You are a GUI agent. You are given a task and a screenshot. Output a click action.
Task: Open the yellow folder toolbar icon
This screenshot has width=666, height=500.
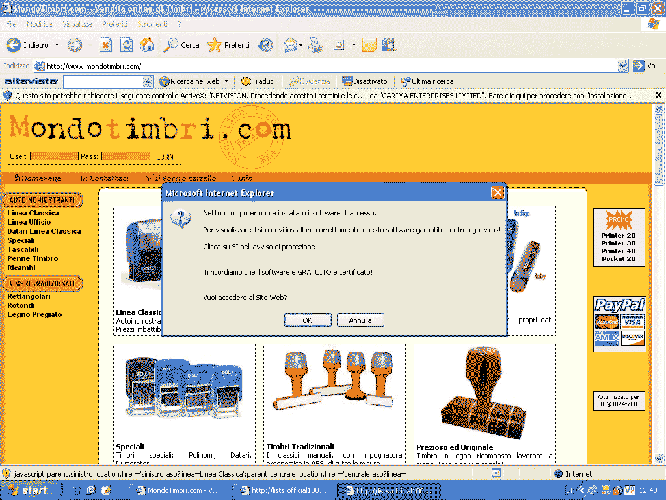coord(369,45)
